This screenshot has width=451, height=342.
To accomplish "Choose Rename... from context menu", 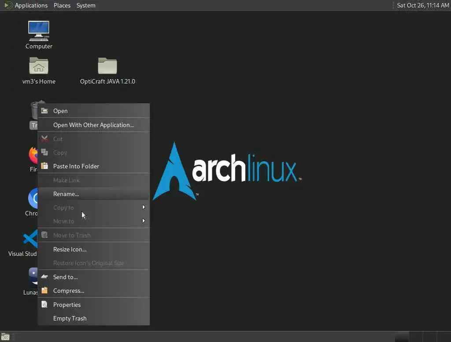I will (x=93, y=194).
